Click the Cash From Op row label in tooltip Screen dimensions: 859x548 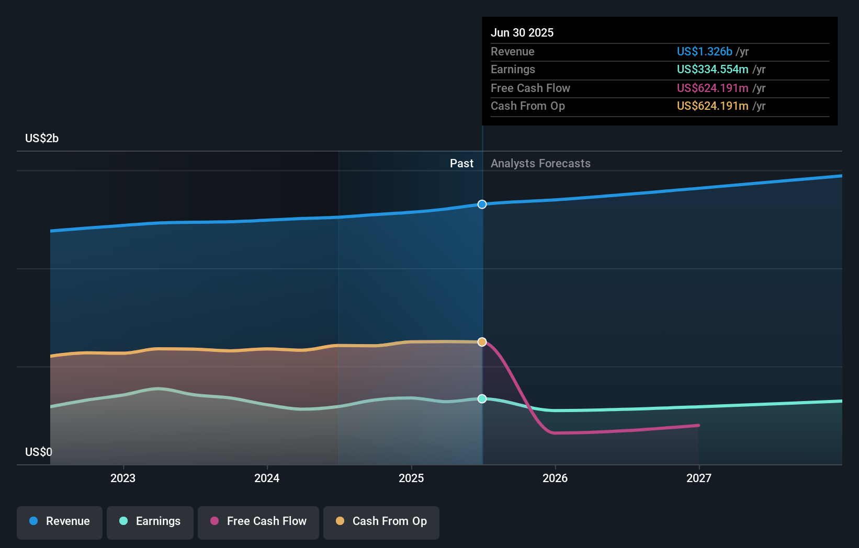pyautogui.click(x=528, y=106)
